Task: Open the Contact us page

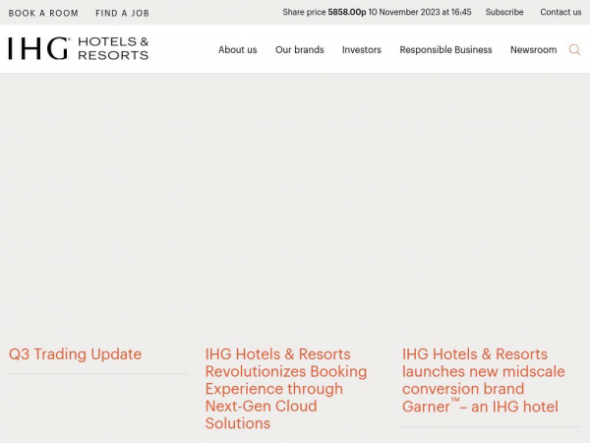Action: pos(560,12)
